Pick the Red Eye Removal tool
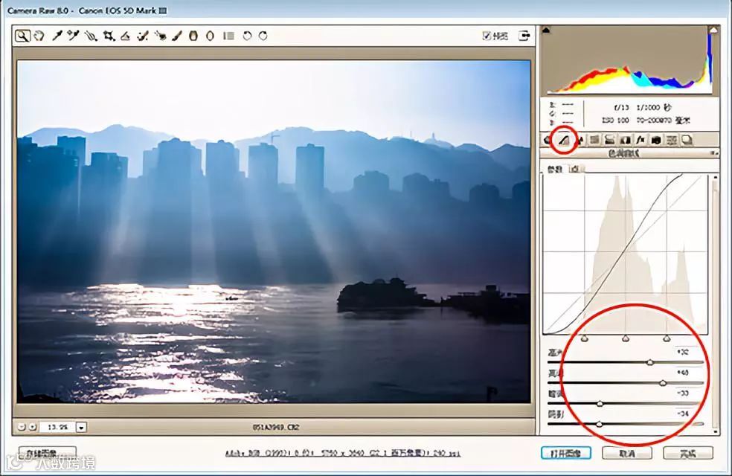732x476 pixels. coord(161,36)
